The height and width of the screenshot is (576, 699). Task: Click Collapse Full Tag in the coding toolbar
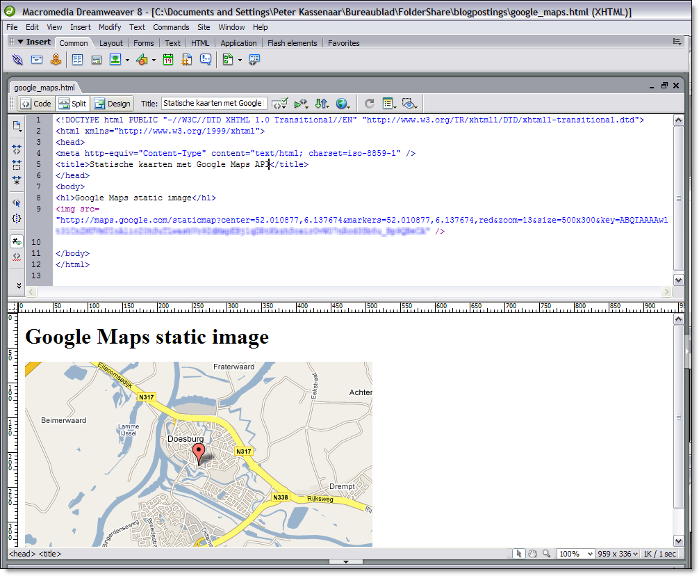pos(17,149)
